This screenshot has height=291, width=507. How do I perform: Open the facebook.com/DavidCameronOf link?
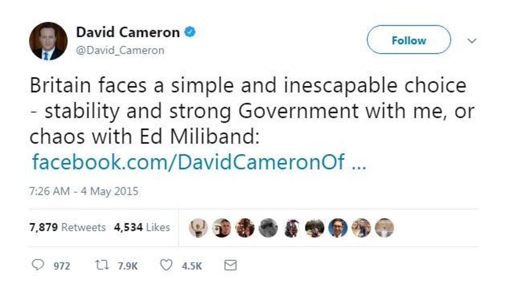(199, 162)
